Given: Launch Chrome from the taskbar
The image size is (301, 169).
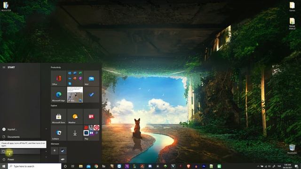Looking at the screenshot, I should click(x=96, y=166).
